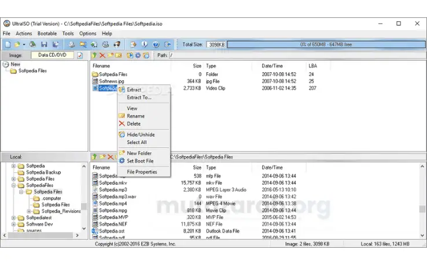Click in the Path input field

click(297, 56)
